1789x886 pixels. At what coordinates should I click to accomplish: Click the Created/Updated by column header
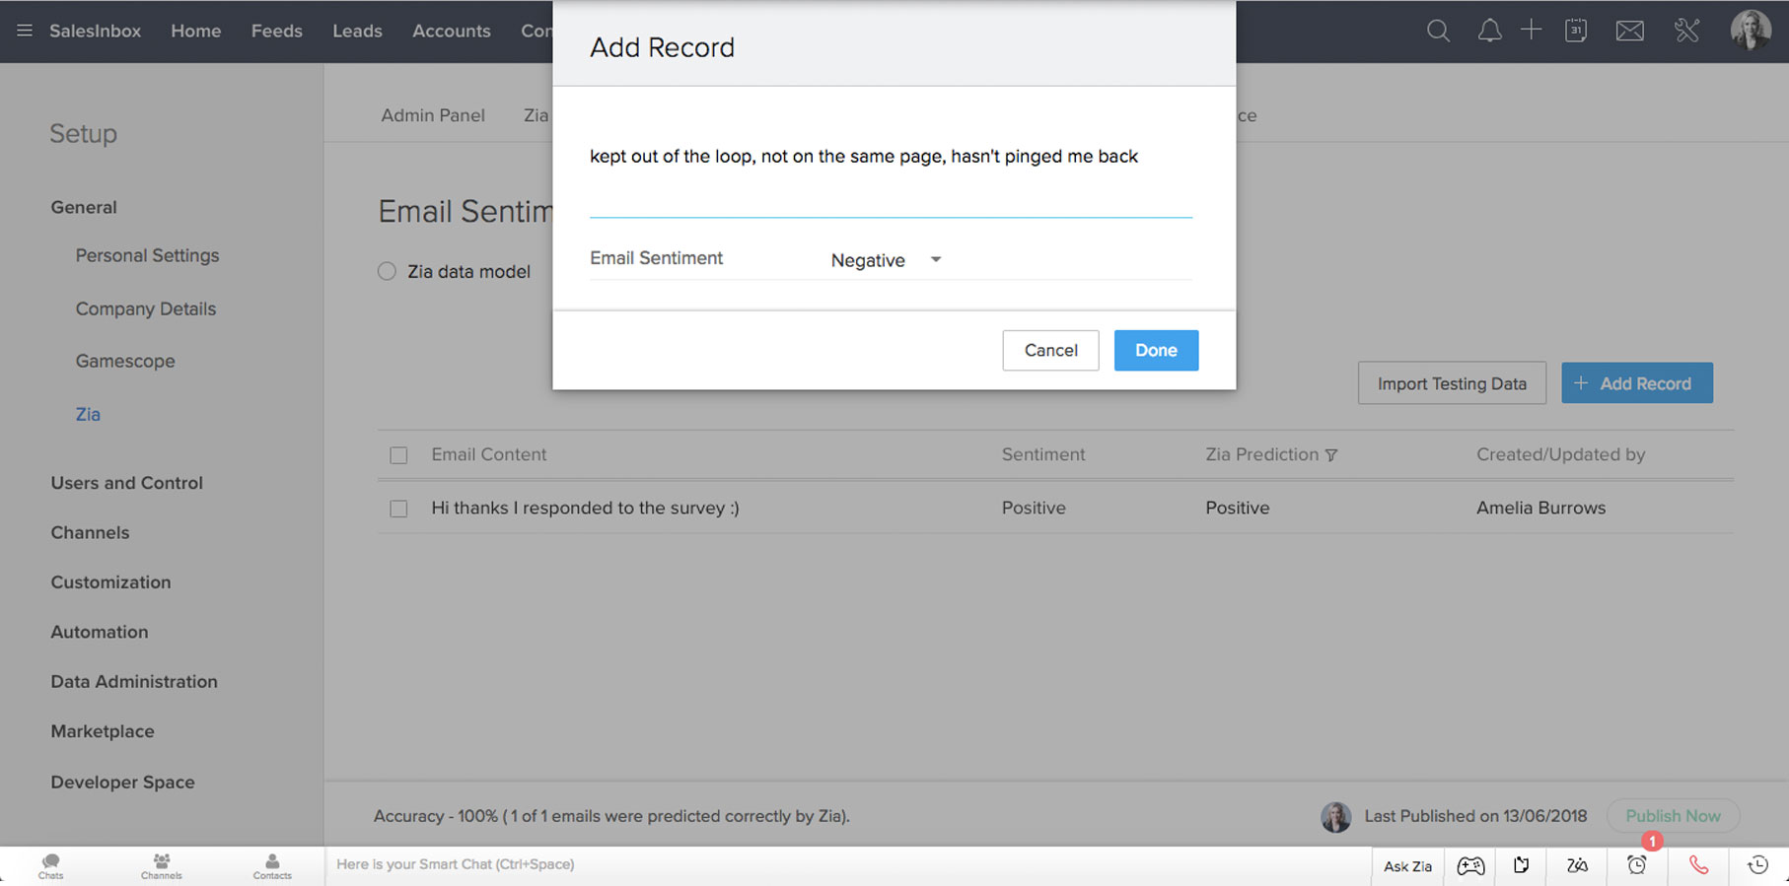click(1560, 454)
